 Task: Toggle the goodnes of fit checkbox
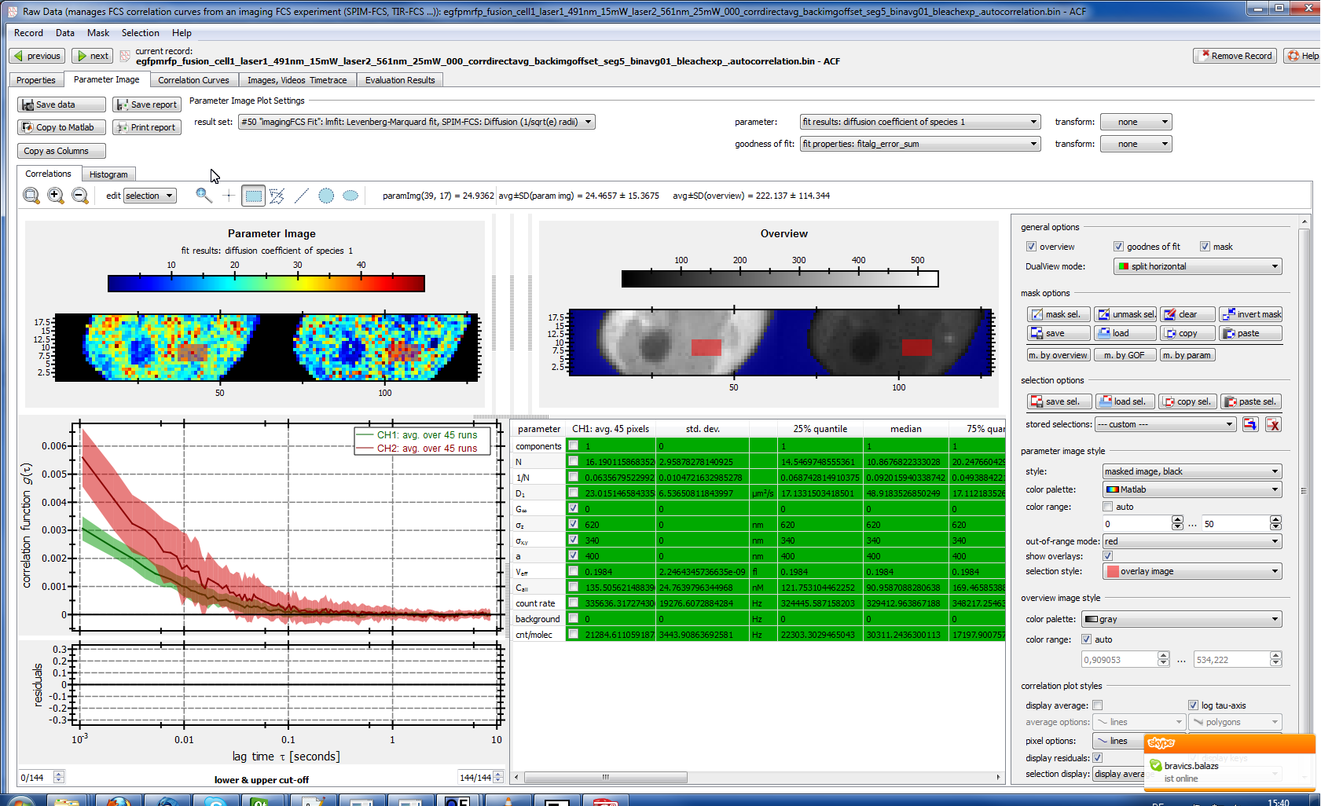click(1118, 247)
